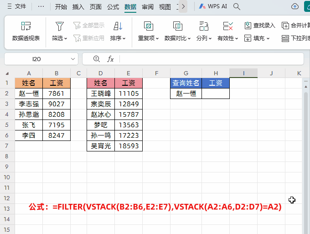310x234 pixels.
Task: Select cell H2 under the 工资 header
Action: coord(216,94)
